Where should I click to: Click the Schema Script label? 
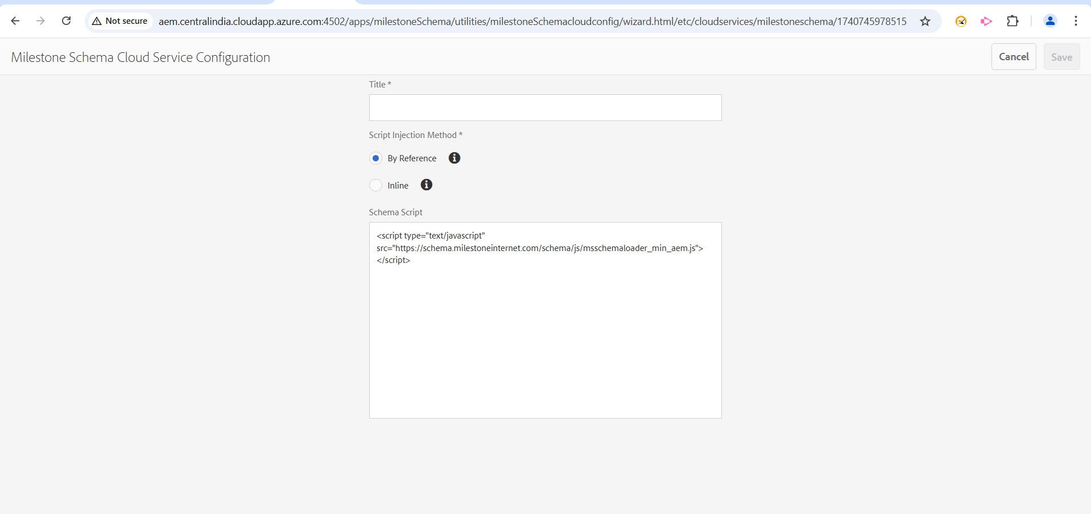pyautogui.click(x=395, y=212)
